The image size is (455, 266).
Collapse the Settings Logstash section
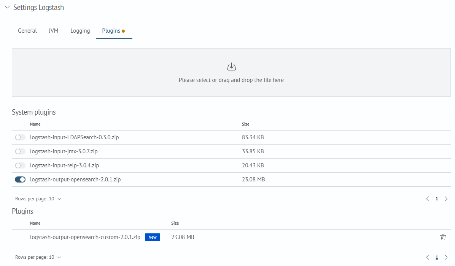[7, 8]
